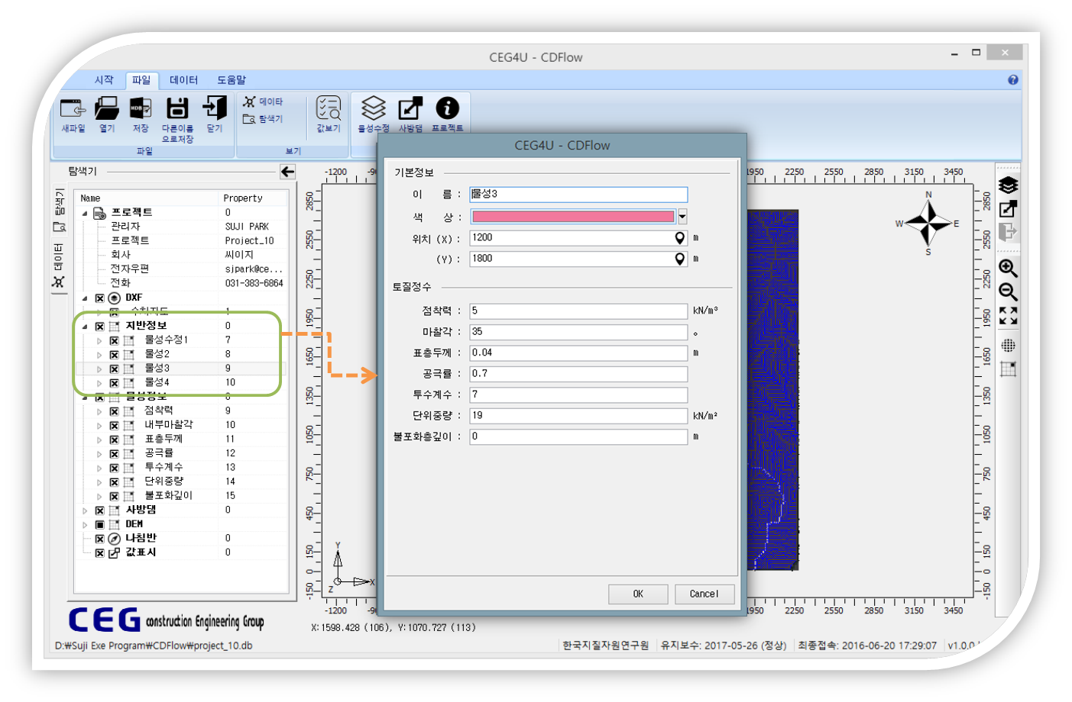This screenshot has height=702, width=1072.
Task: Toggle the 투수계수 checkbox in tree
Action: pos(114,468)
